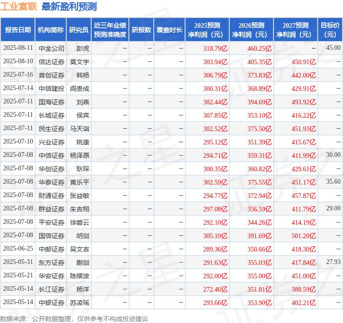The height and width of the screenshot is (323, 343).
Task: Select the 国海证券 institution cell
Action: click(x=52, y=102)
